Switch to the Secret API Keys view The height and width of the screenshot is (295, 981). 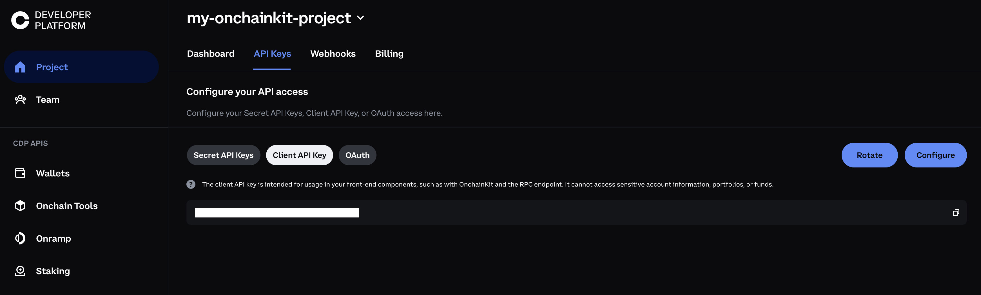[224, 155]
